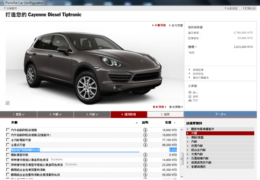Open the 木質內裝 category
This screenshot has height=180, width=260.
[220, 154]
